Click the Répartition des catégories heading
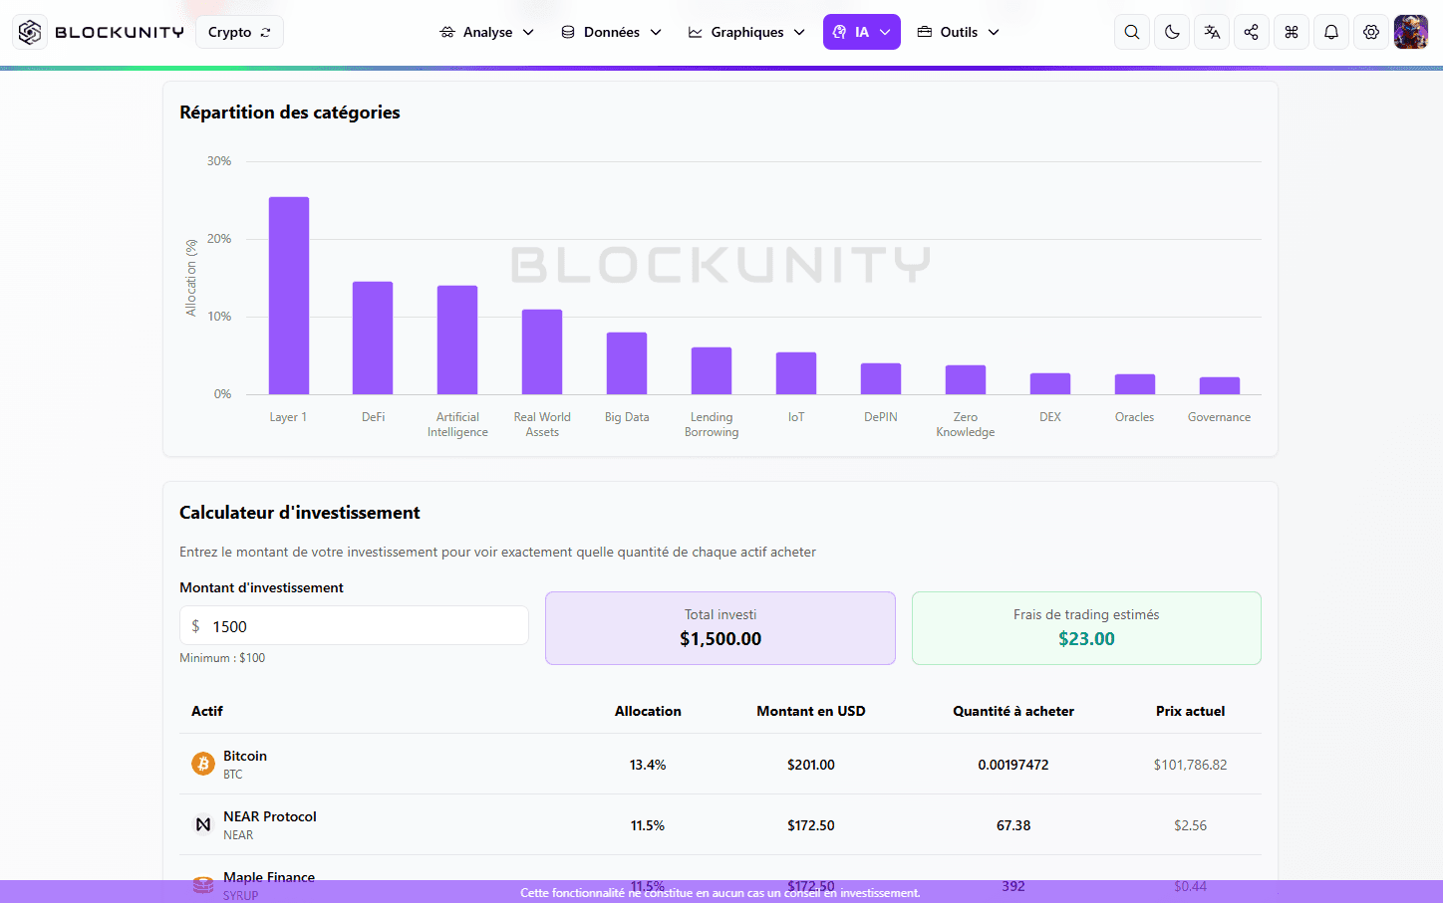Viewport: 1443px width, 903px height. [290, 113]
